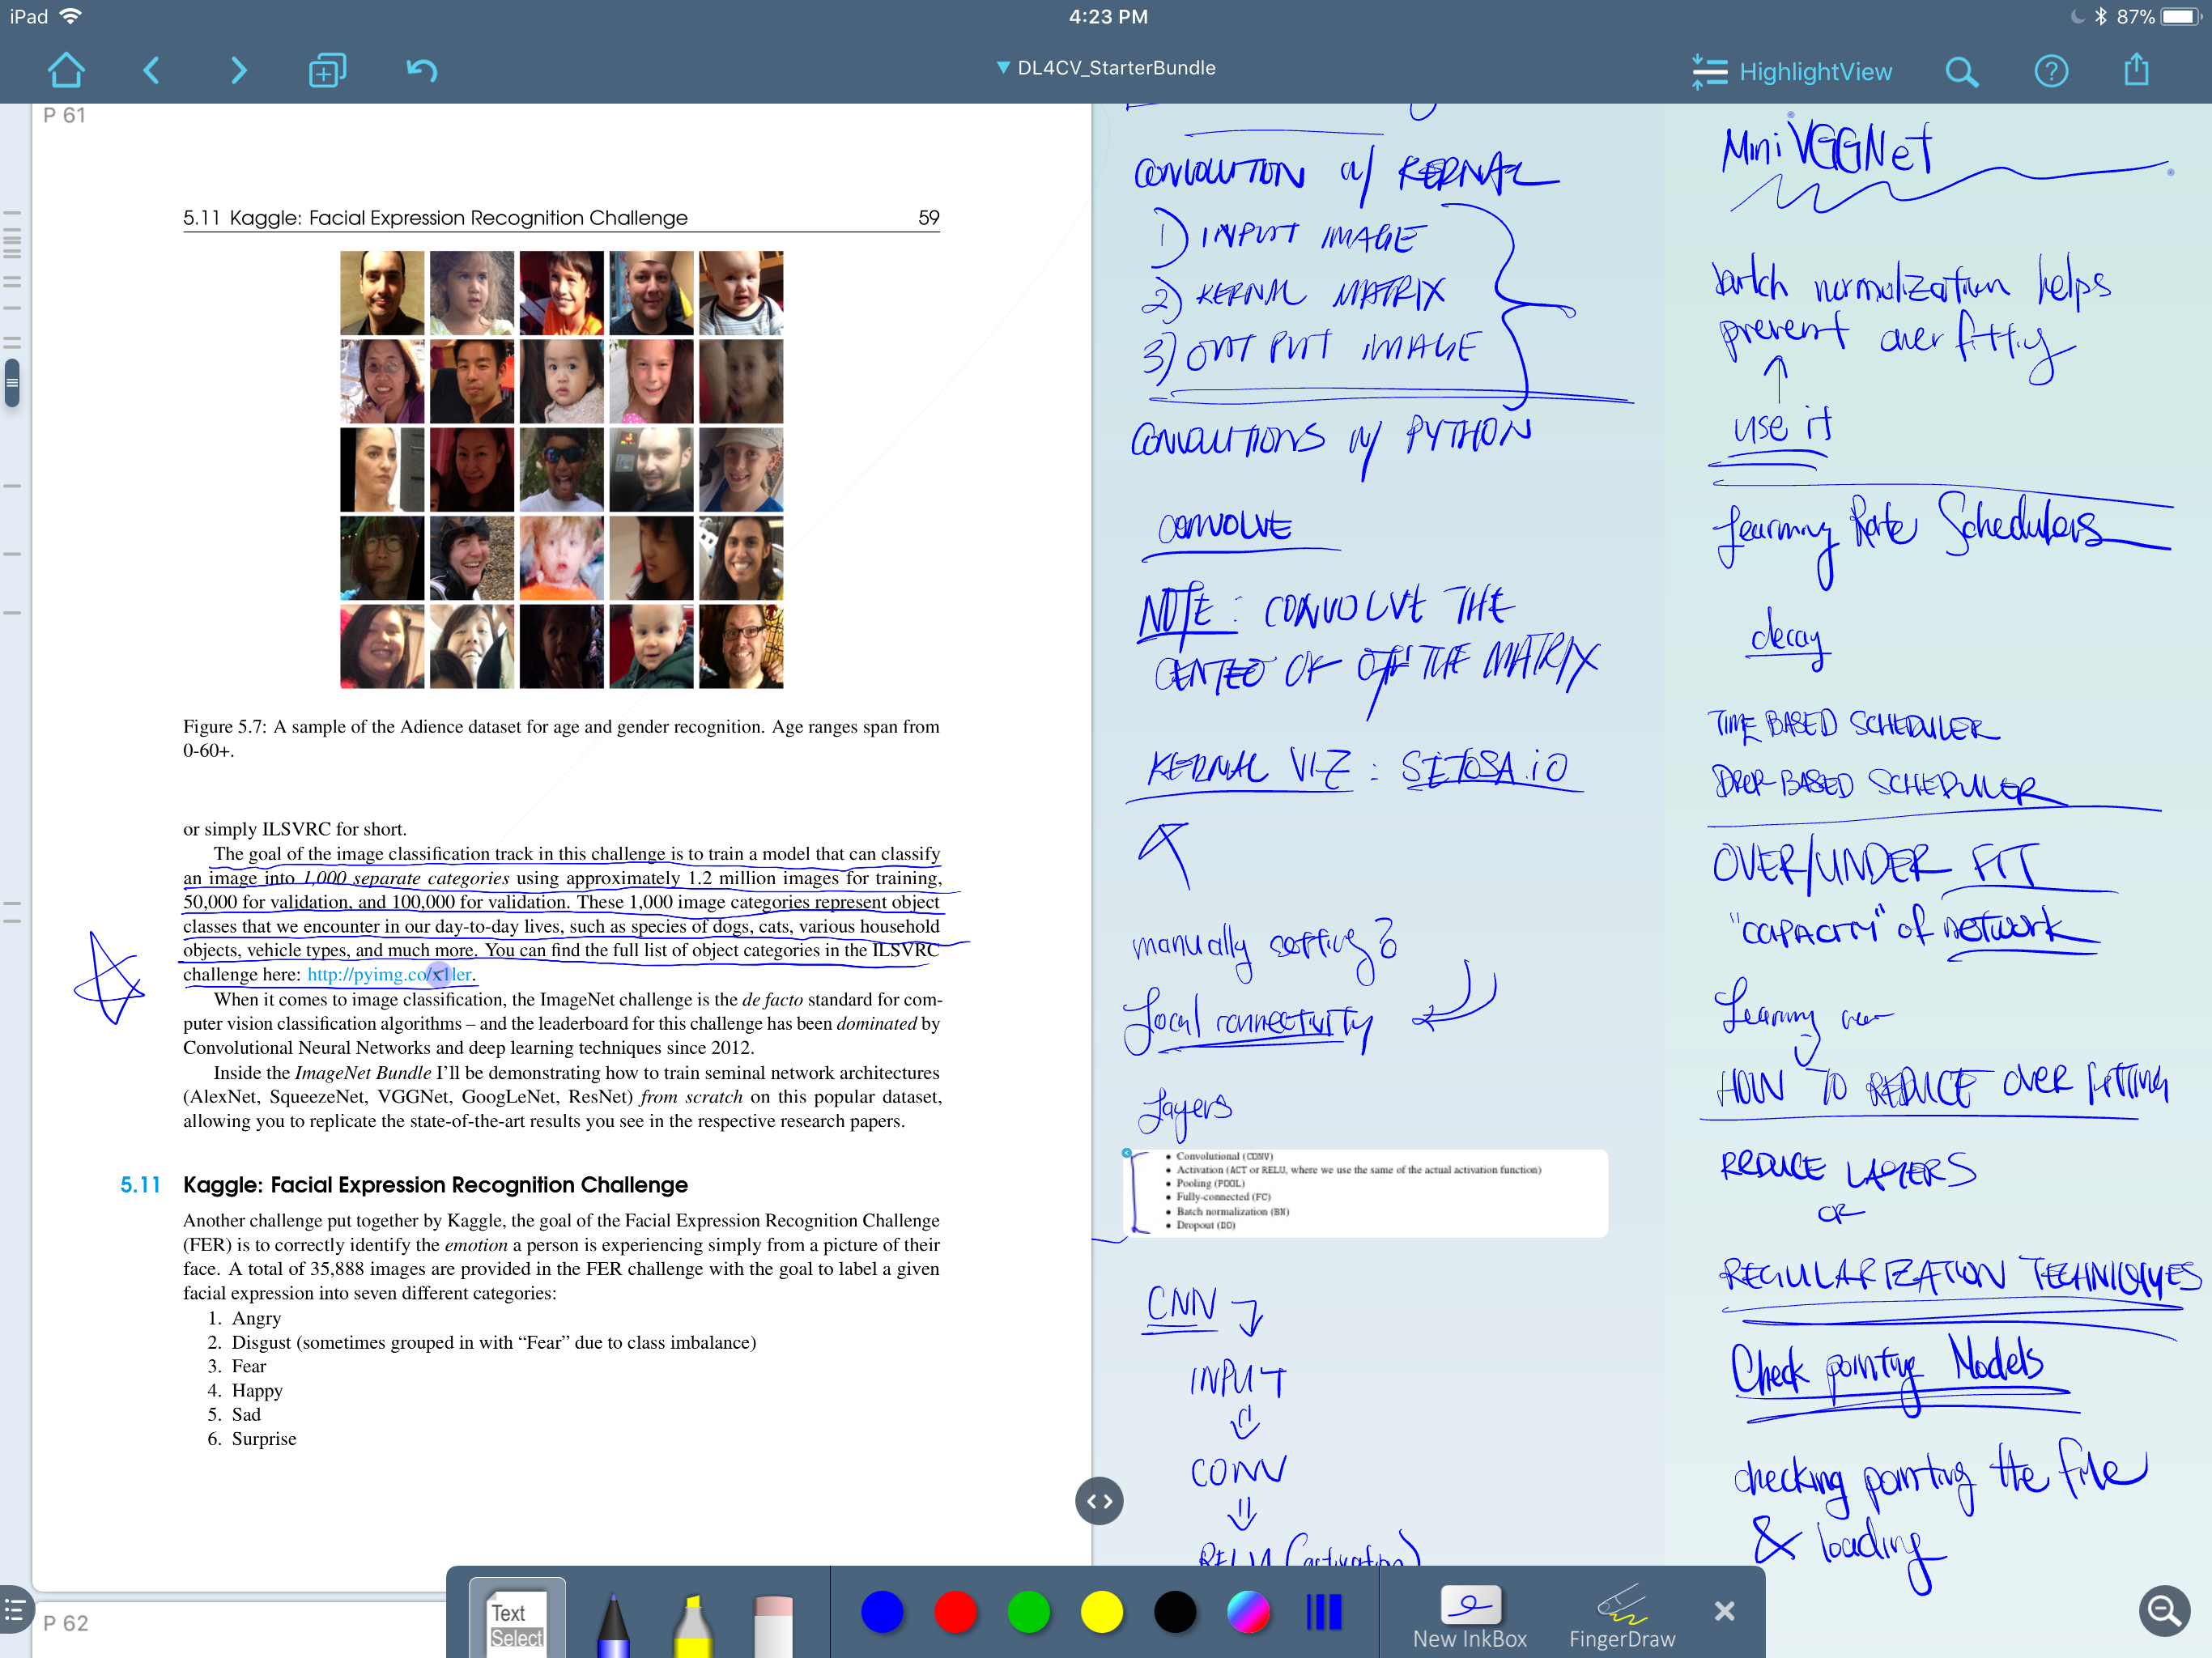Viewport: 2212px width, 1658px height.
Task: Open the outline list panel at bottom-left
Action: pos(14,1609)
